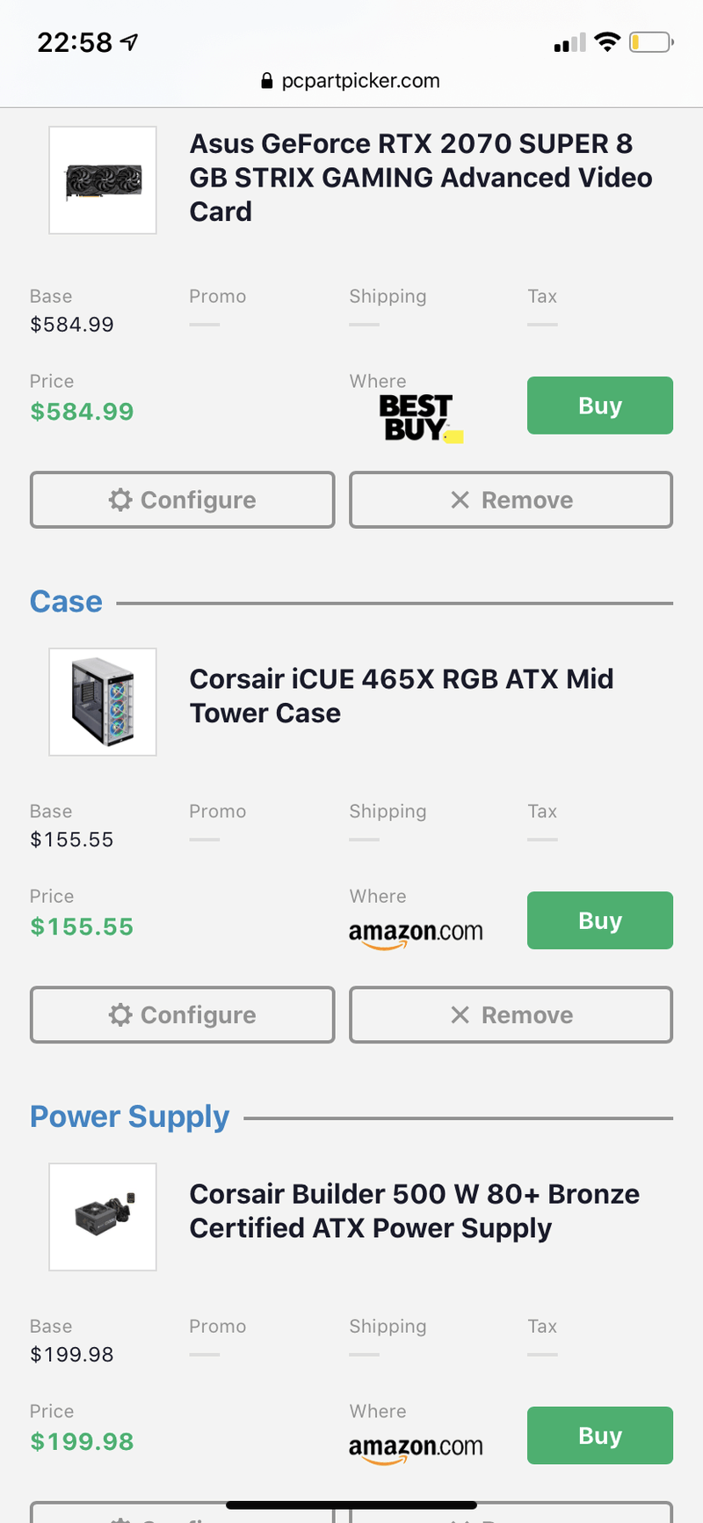Buy the Corsair Builder 500 W supply
The image size is (703, 1523).
(599, 1435)
